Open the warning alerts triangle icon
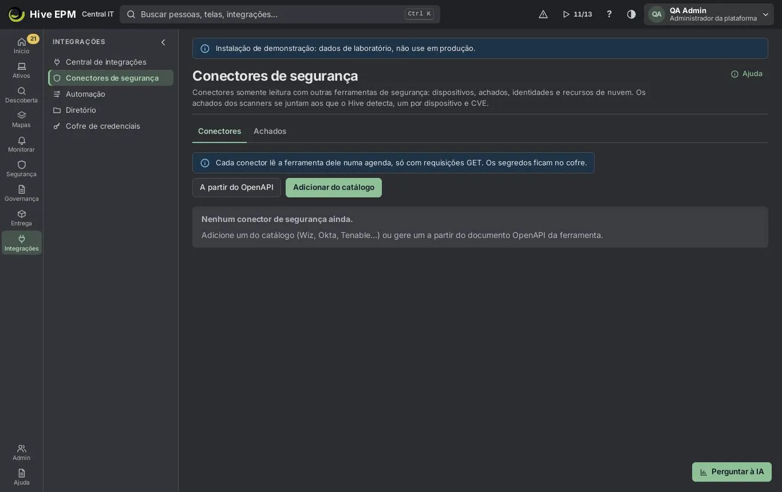 coord(543,14)
